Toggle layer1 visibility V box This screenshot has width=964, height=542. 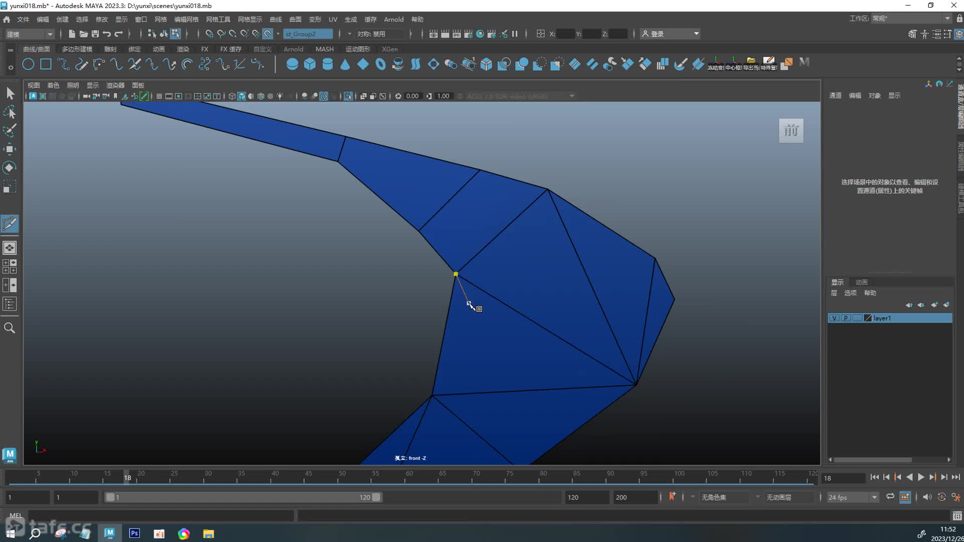point(834,318)
